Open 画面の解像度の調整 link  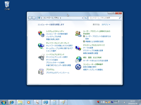click(91, 53)
